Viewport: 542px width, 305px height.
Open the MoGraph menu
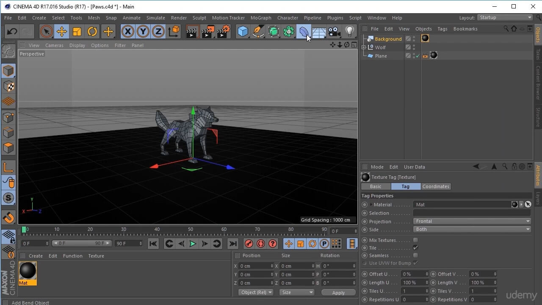tap(260, 18)
